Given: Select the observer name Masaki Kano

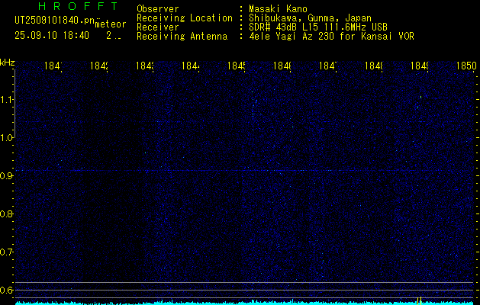Looking at the screenshot, I should 278,9.
